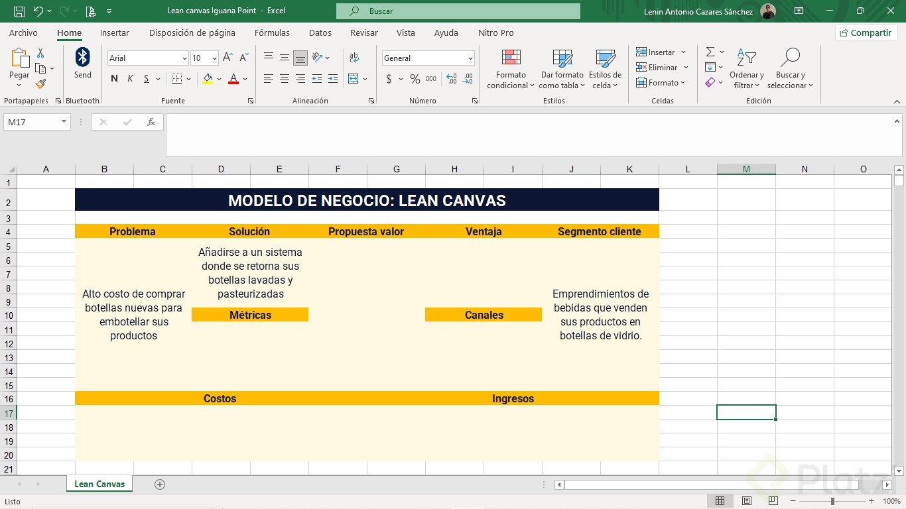Increase font size with larger A
The height and width of the screenshot is (509, 906).
tap(227, 58)
